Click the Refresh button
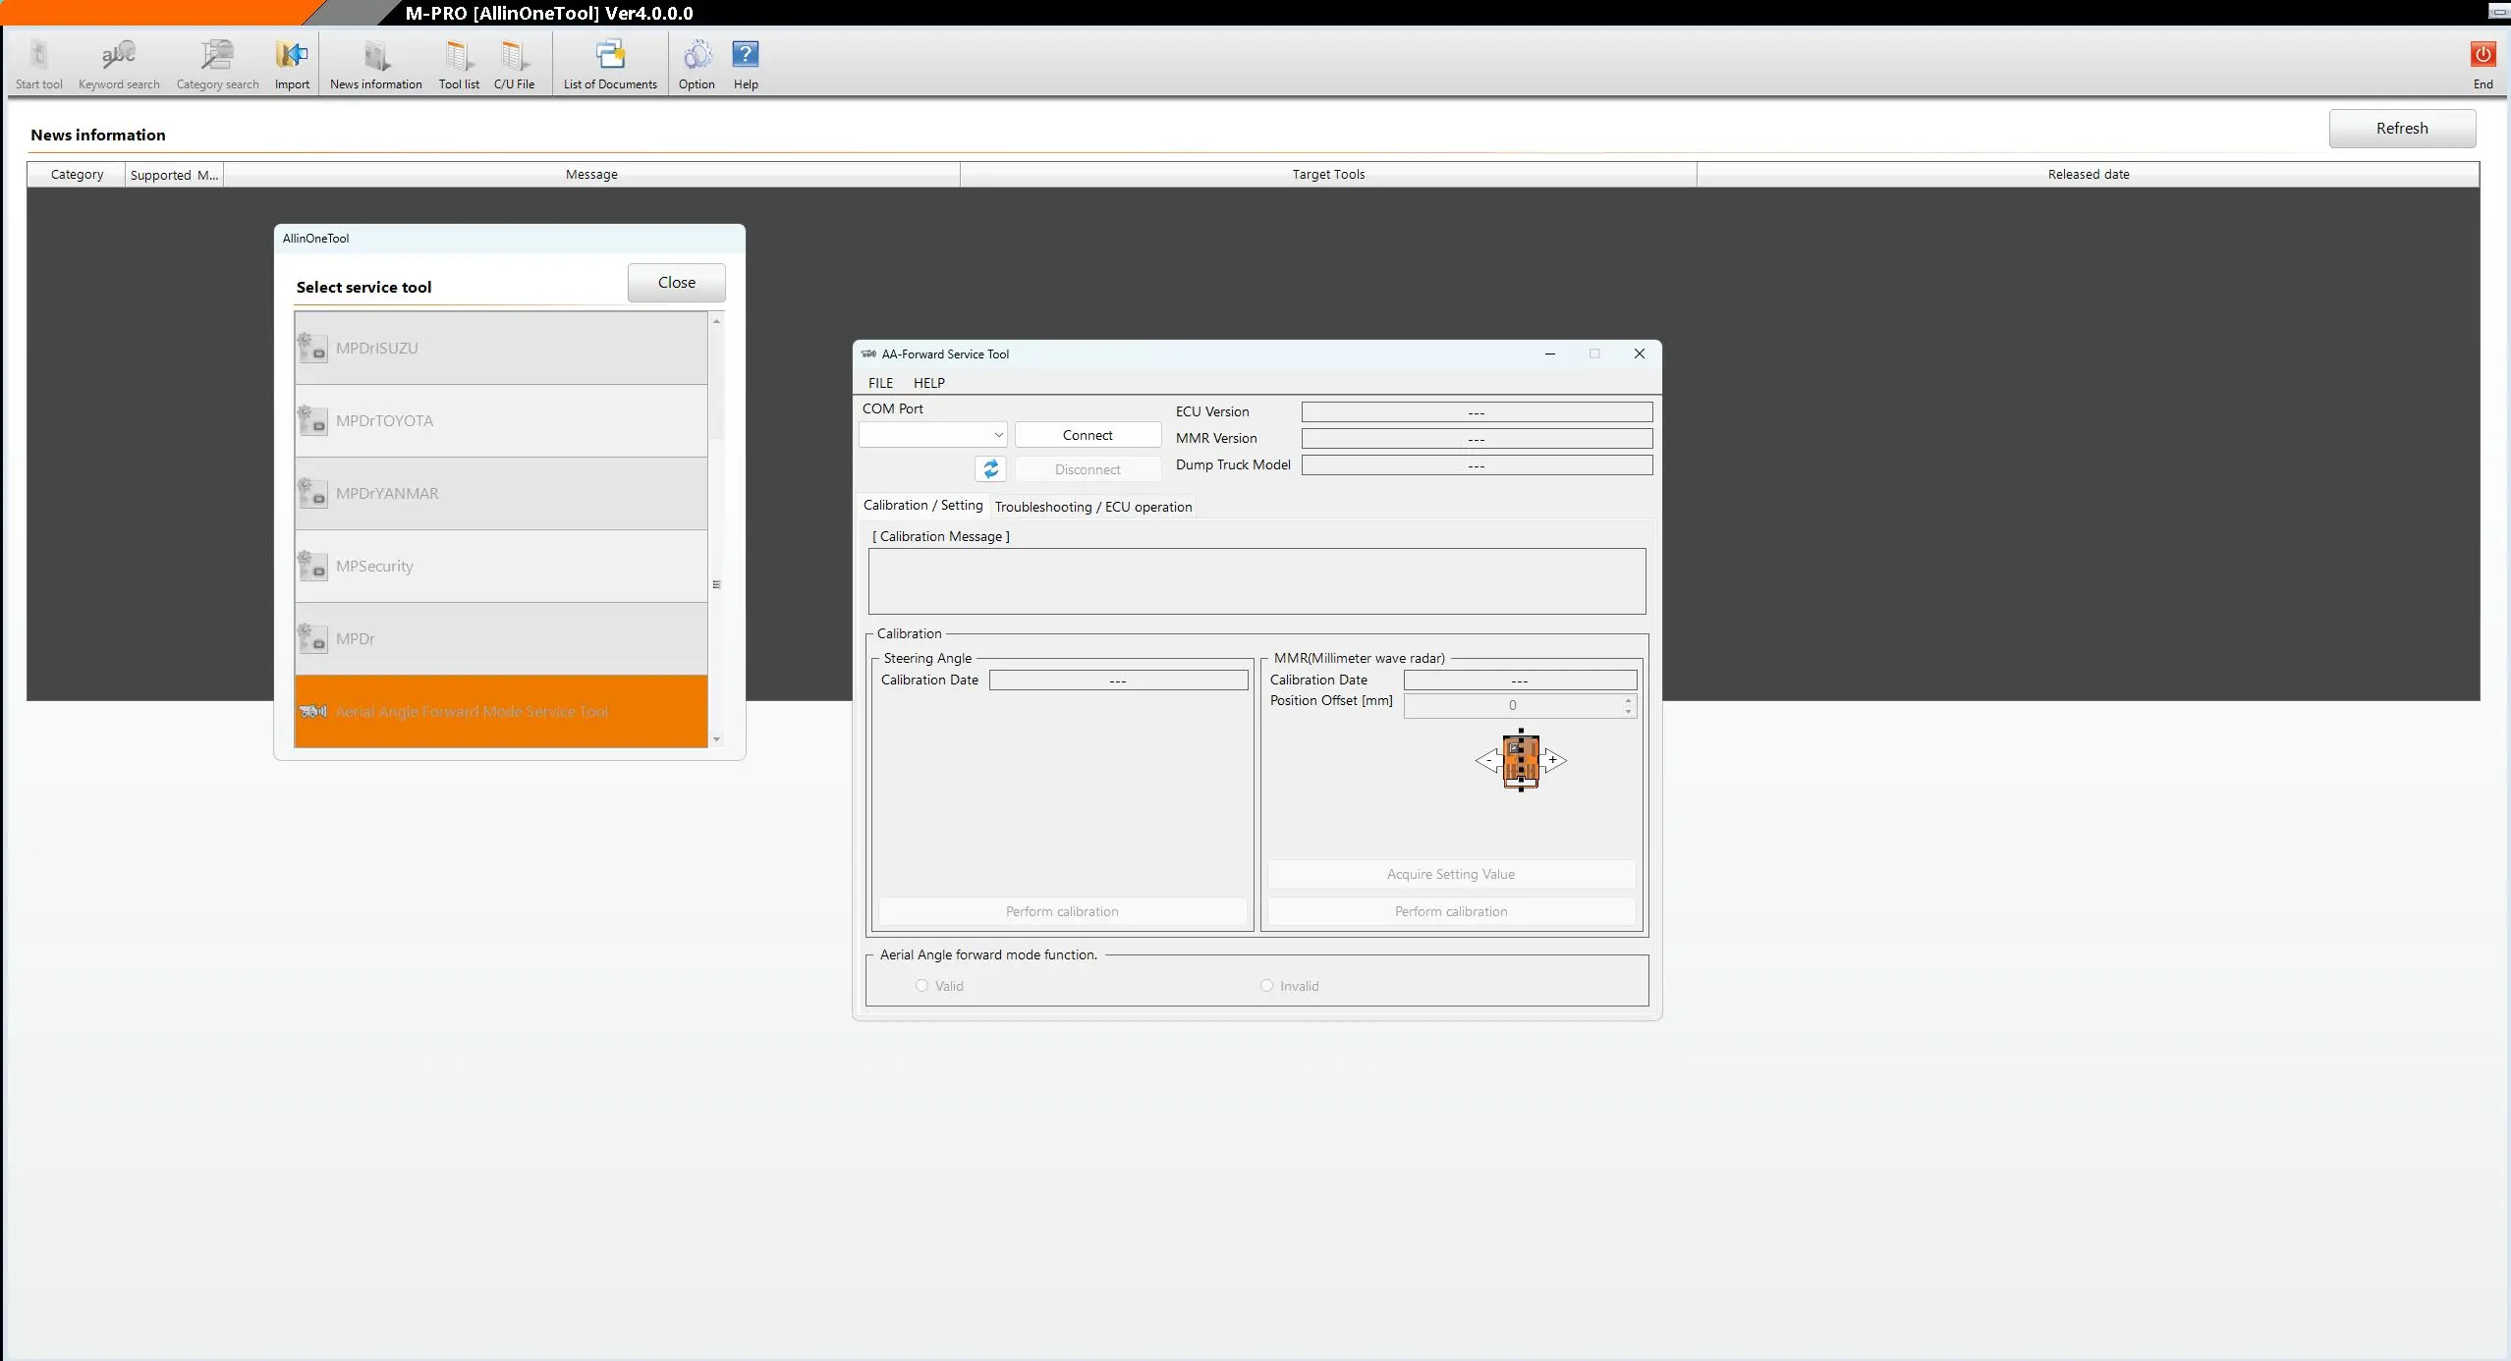 (2403, 128)
